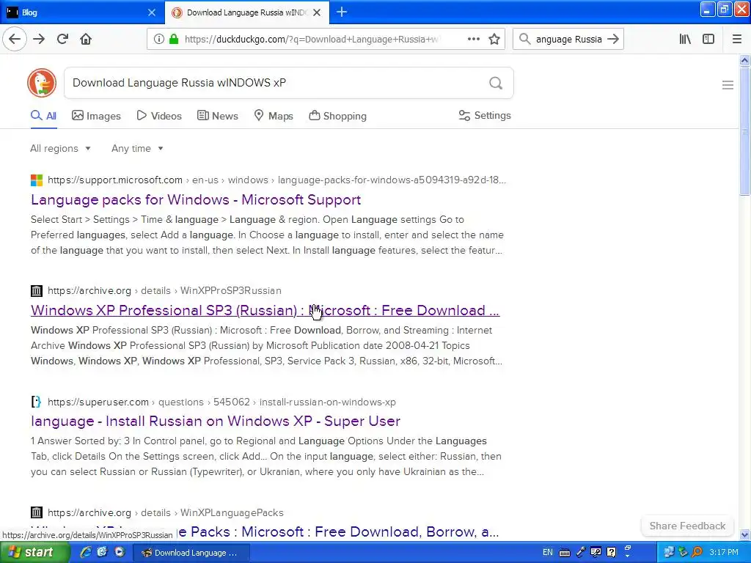Show site information via the info icon

[x=159, y=40]
